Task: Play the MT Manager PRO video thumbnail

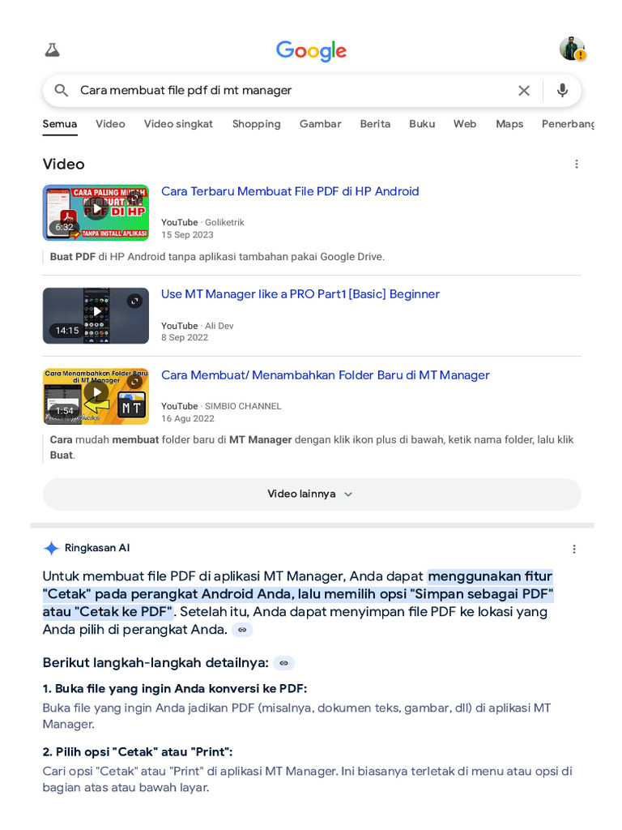Action: pos(96,315)
